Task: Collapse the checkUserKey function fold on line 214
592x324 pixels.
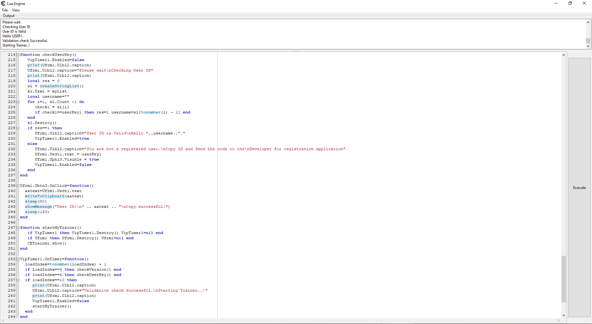Action: (x=18, y=55)
